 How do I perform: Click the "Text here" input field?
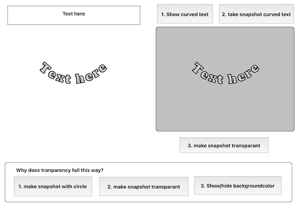74,15
